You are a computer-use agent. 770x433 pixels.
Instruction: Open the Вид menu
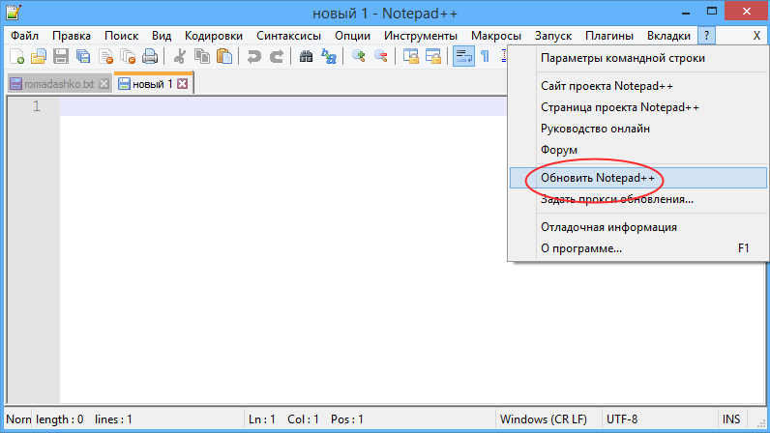click(162, 36)
